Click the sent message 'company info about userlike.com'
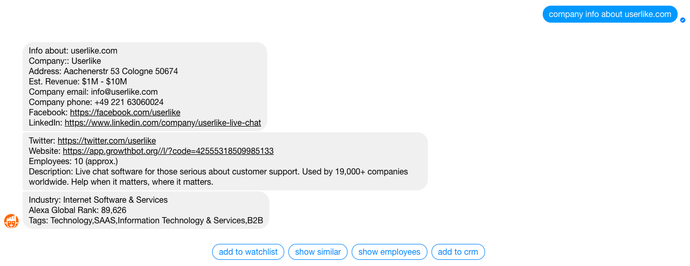 click(x=610, y=14)
